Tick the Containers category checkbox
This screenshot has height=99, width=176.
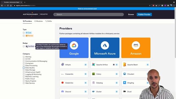(x=24, y=63)
